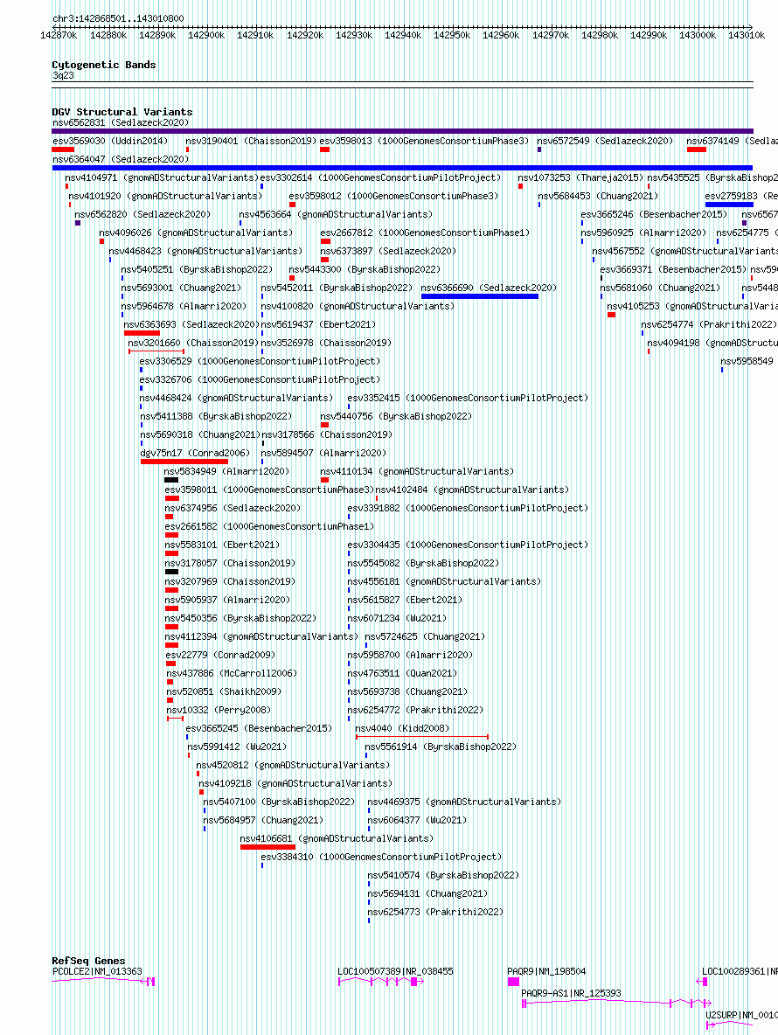Click nsv4106681 (gnomADStructuralVariants) label

tap(337, 838)
